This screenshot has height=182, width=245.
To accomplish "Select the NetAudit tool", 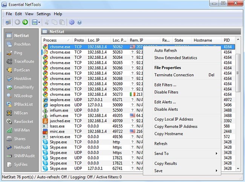I will [18, 147].
